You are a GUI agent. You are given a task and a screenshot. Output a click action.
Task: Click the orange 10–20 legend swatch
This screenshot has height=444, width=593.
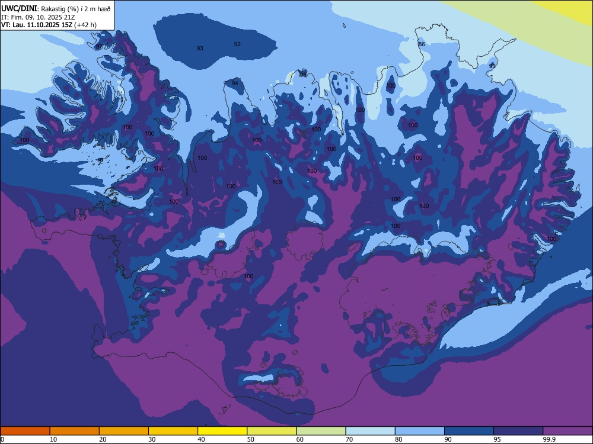(75, 431)
